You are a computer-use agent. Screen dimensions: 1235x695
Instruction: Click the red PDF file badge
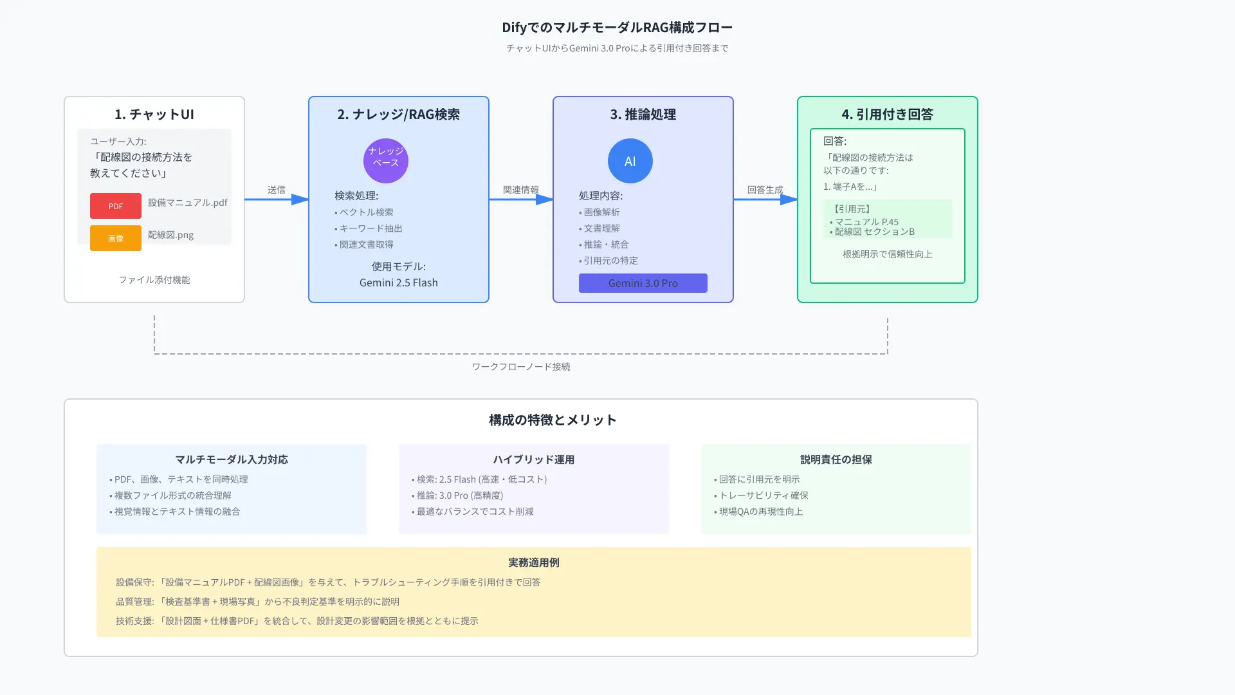click(x=116, y=206)
